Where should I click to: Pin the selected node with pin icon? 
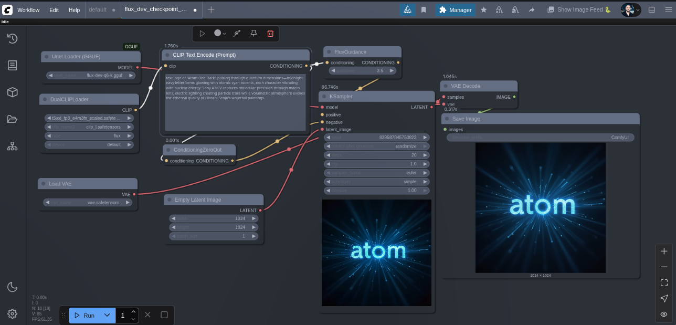point(254,34)
